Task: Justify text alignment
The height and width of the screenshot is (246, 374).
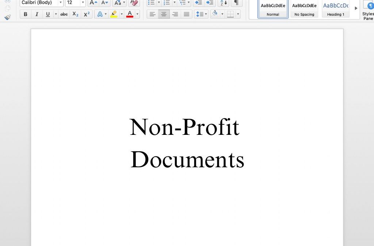Action: [187, 14]
